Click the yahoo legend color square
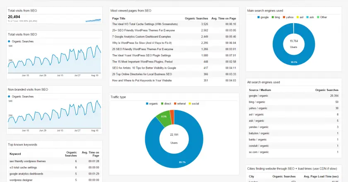Image resolution: width=348 pixels, height=182 pixels. click(x=284, y=17)
